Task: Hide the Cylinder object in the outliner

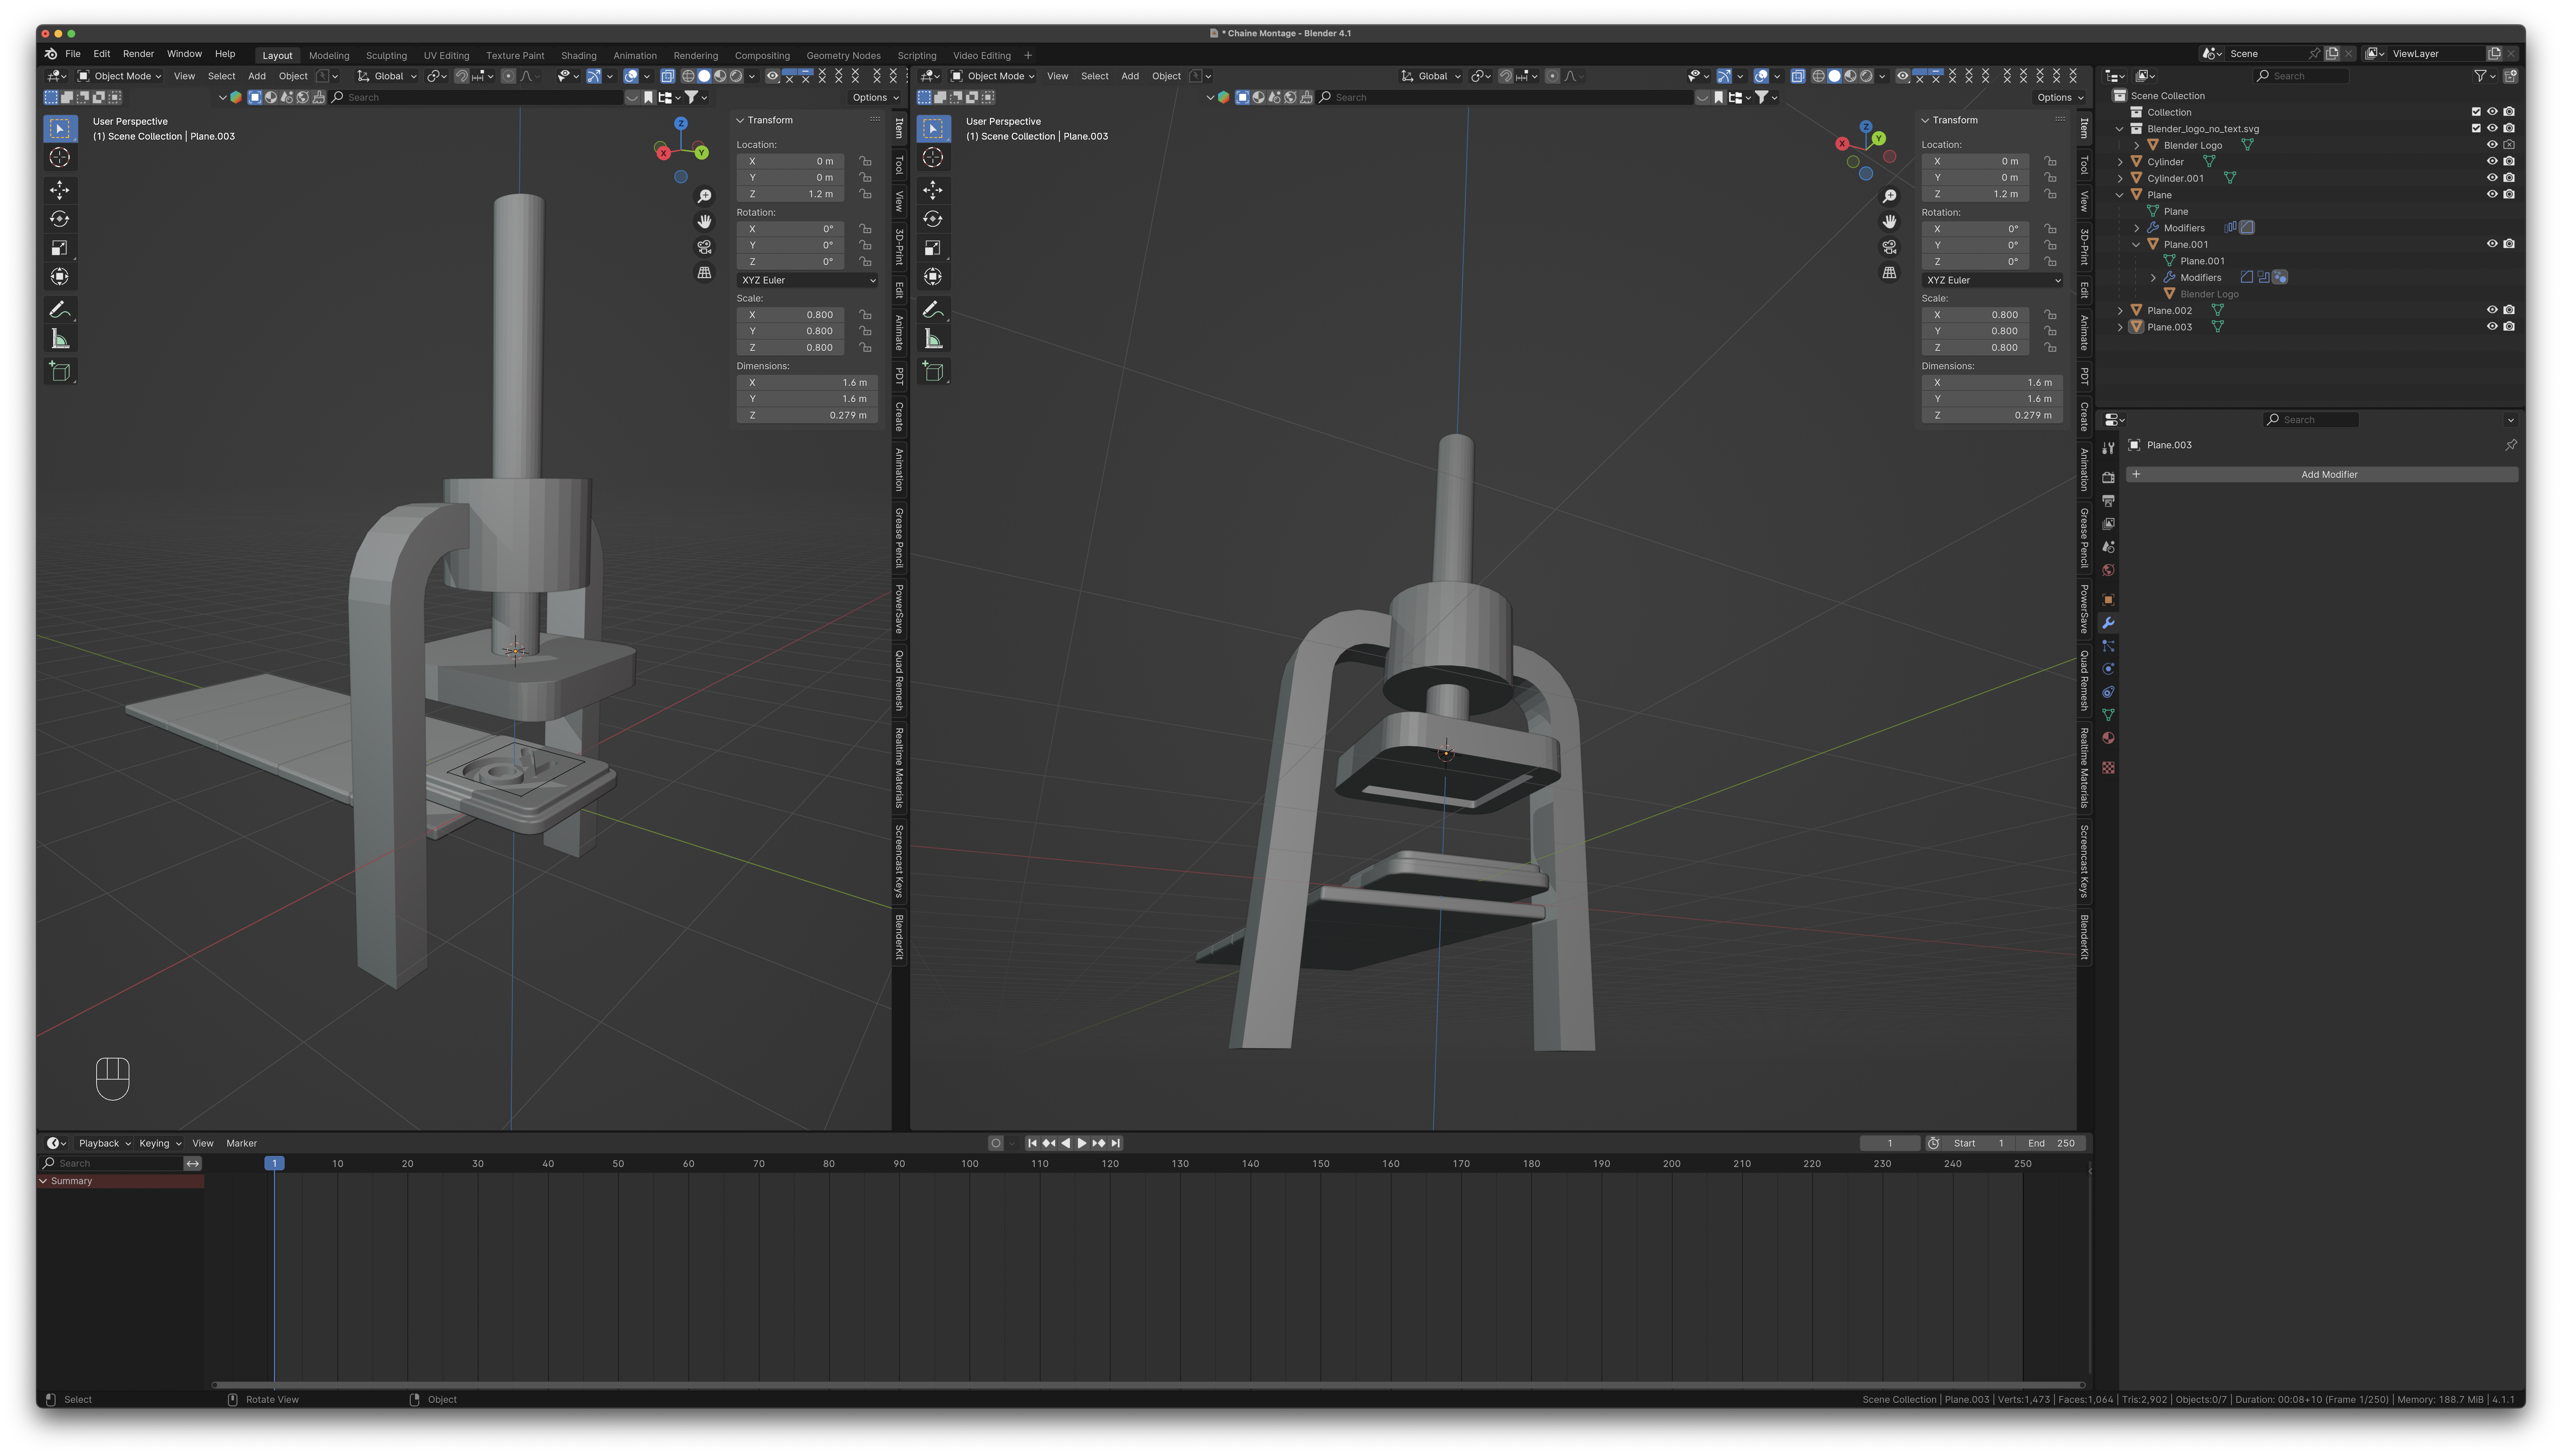Action: tap(2492, 161)
